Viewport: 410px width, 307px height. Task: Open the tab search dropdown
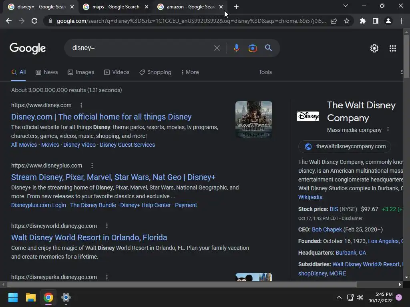click(346, 6)
